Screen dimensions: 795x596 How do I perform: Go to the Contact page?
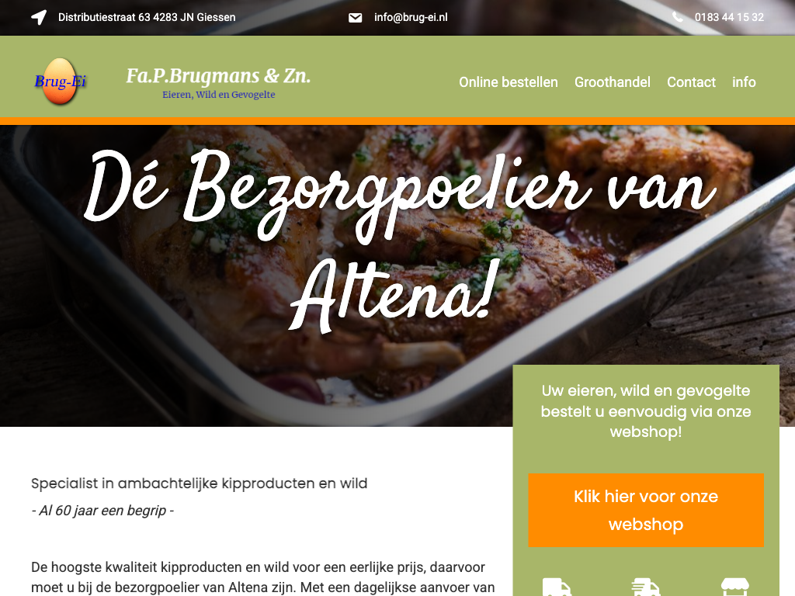tap(691, 82)
